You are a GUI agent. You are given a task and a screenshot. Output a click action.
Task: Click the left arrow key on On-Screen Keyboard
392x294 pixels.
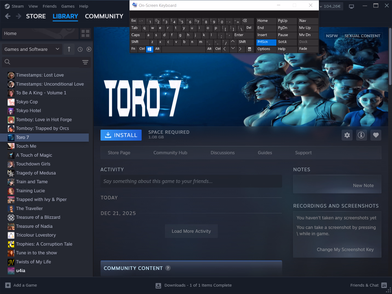pyautogui.click(x=225, y=49)
